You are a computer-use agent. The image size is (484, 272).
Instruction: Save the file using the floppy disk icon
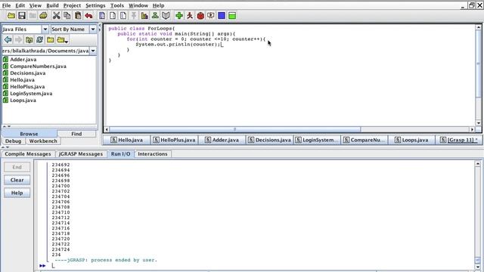(22, 15)
